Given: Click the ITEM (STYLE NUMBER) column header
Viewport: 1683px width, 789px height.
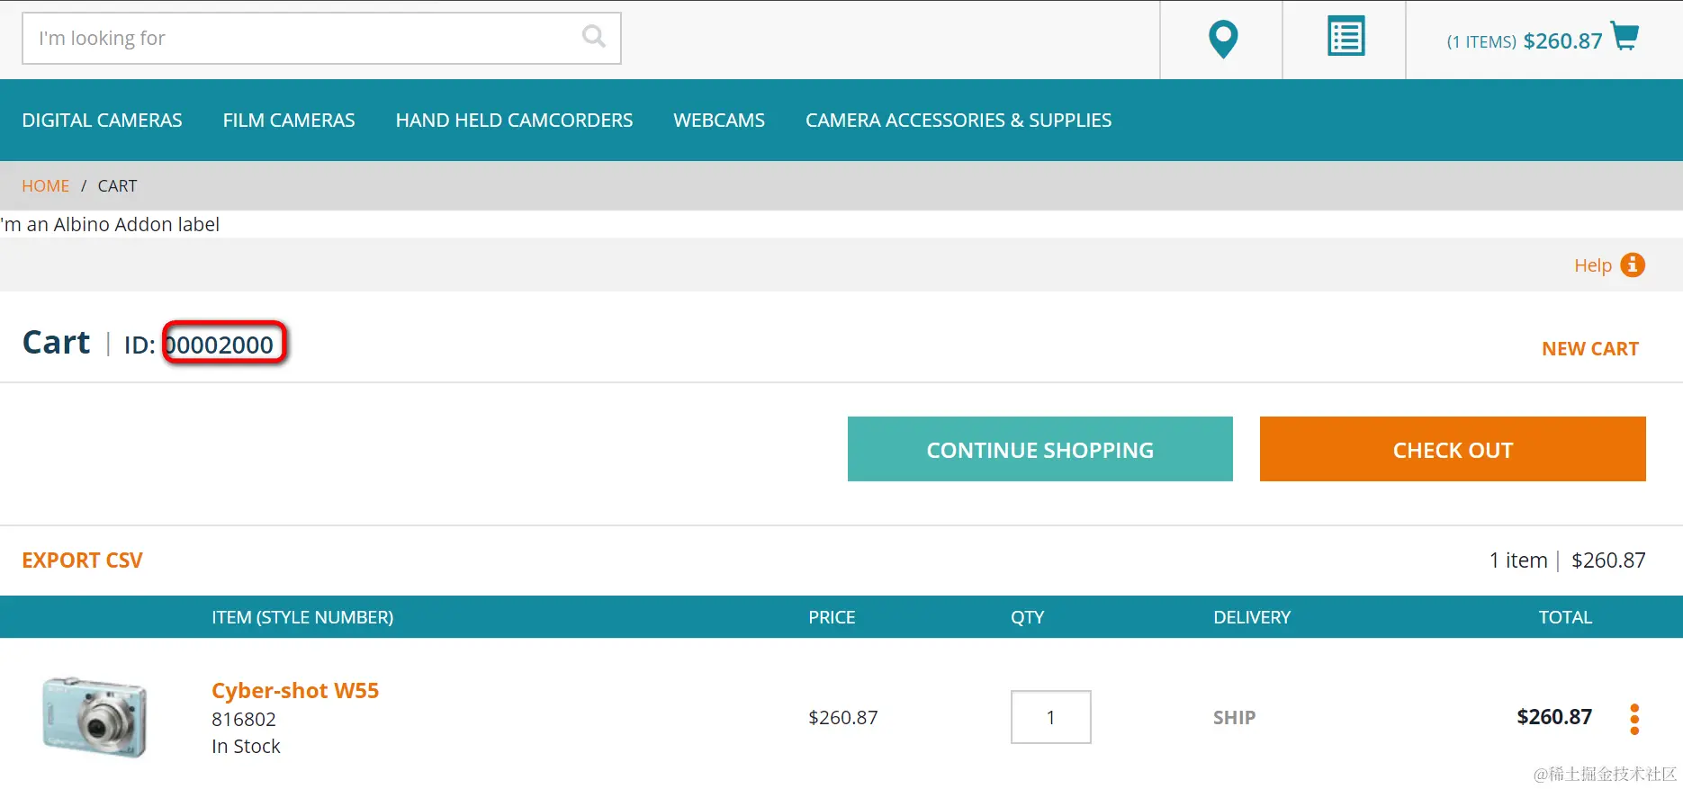Looking at the screenshot, I should tap(302, 617).
